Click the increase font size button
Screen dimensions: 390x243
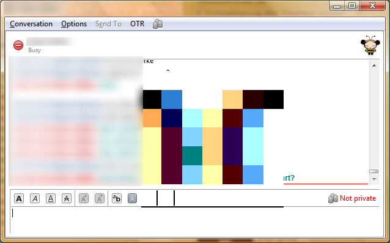tap(84, 198)
